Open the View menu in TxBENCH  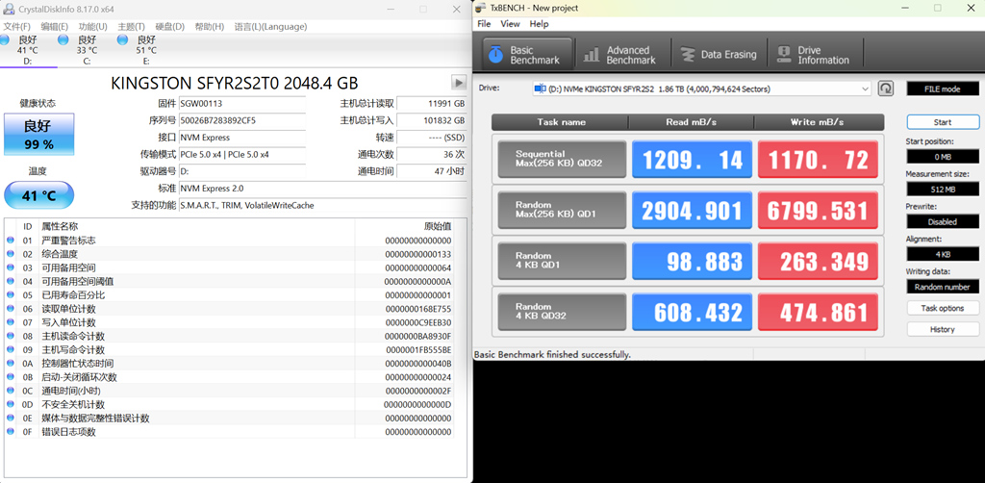point(510,24)
